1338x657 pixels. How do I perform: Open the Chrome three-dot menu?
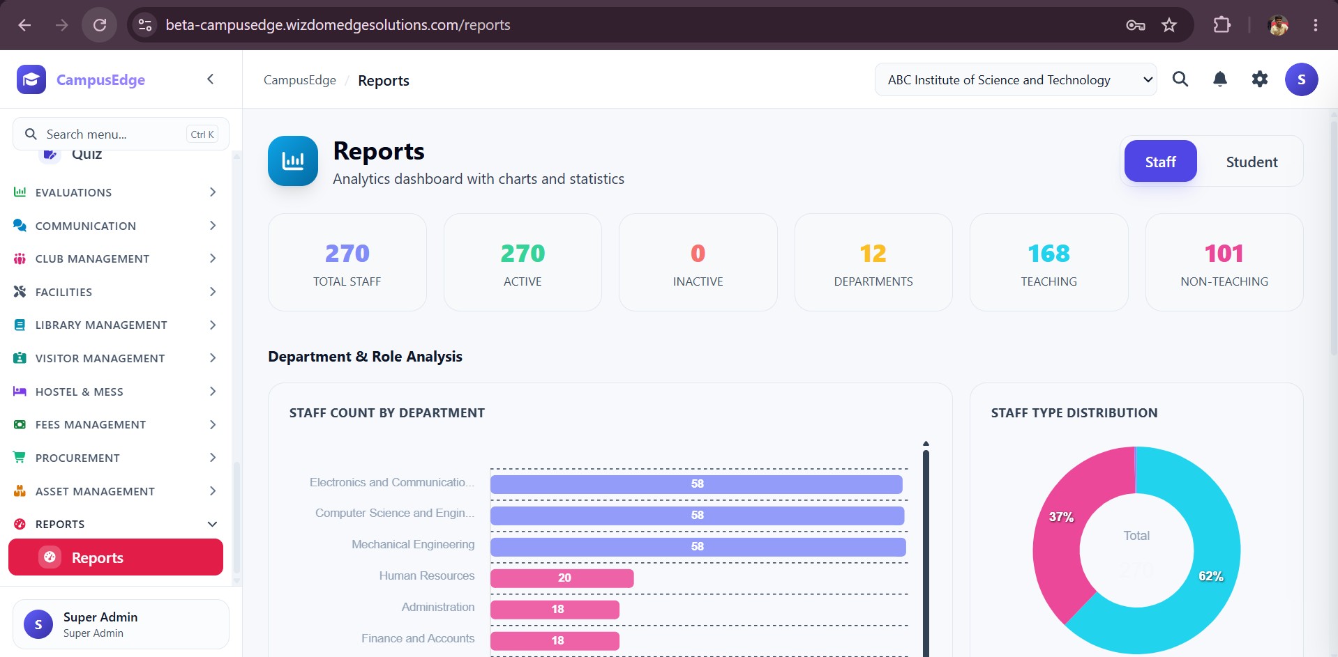[1316, 25]
